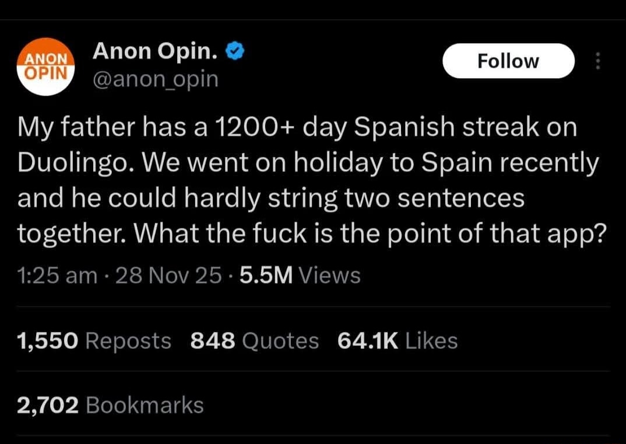Click the Anon Opin. display name
Image resolution: width=626 pixels, height=444 pixels.
coord(155,53)
